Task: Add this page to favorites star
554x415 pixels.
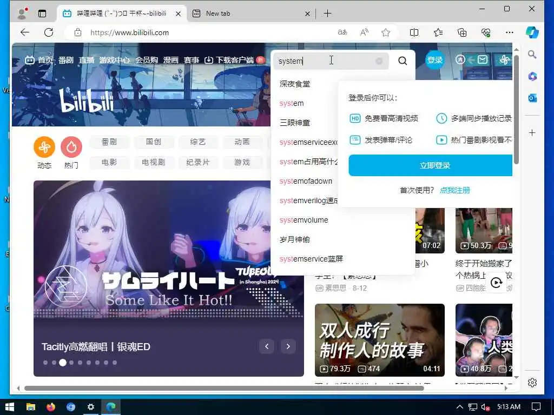Action: pos(385,32)
